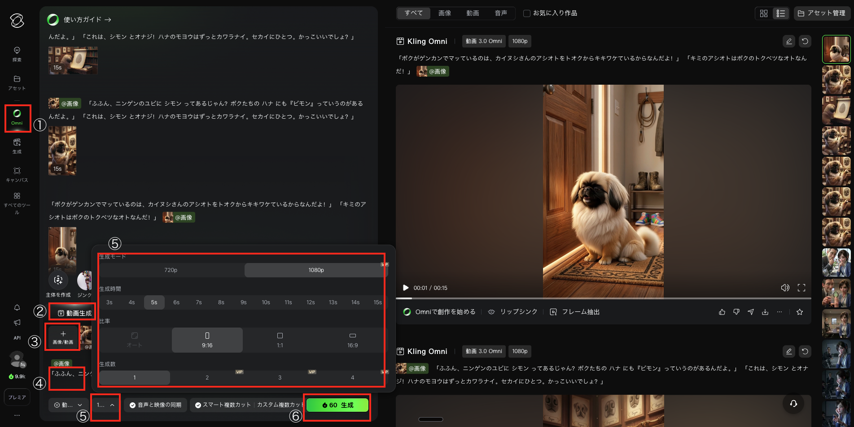The height and width of the screenshot is (427, 854).
Task: Switch to the grid view layout icon
Action: coord(763,13)
